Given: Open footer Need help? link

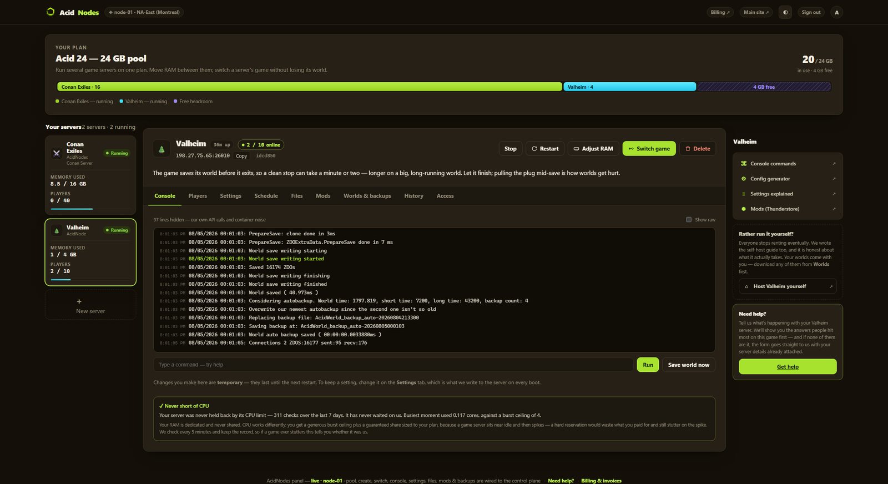Looking at the screenshot, I should [x=561, y=481].
